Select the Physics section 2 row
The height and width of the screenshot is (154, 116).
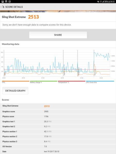pos(58,137)
